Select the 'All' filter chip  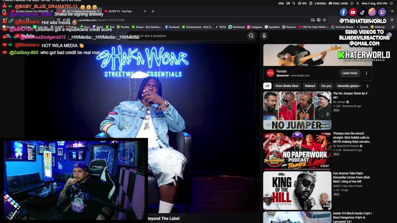click(267, 86)
